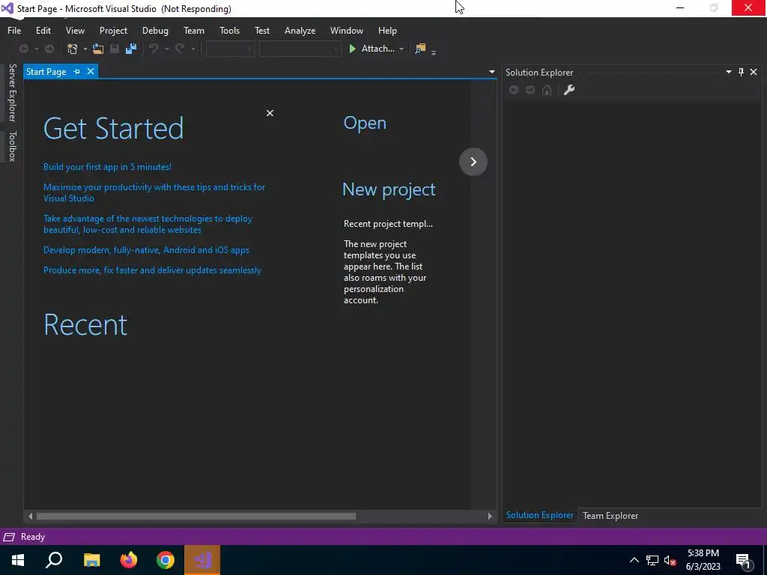Click the Solution Explorer Home icon
Viewport: 767px width, 575px height.
pos(546,90)
